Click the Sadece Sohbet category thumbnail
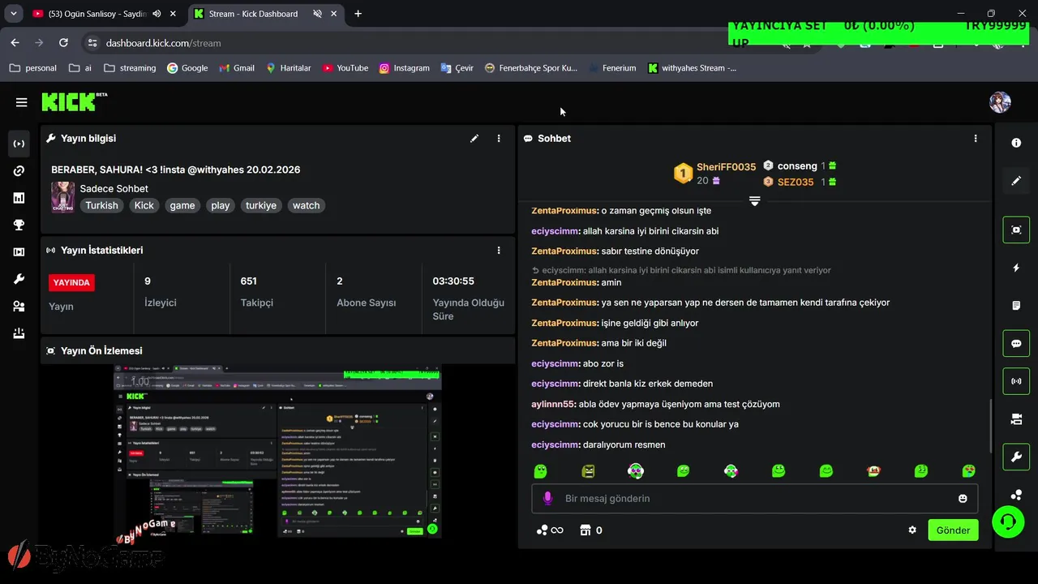 [x=62, y=197]
